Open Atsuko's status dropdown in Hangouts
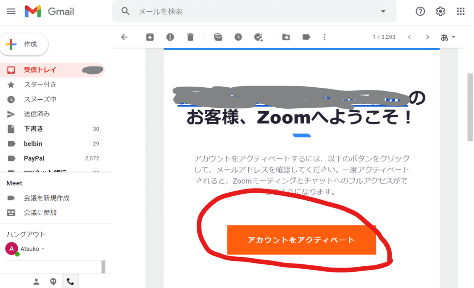The height and width of the screenshot is (288, 474). click(x=43, y=248)
